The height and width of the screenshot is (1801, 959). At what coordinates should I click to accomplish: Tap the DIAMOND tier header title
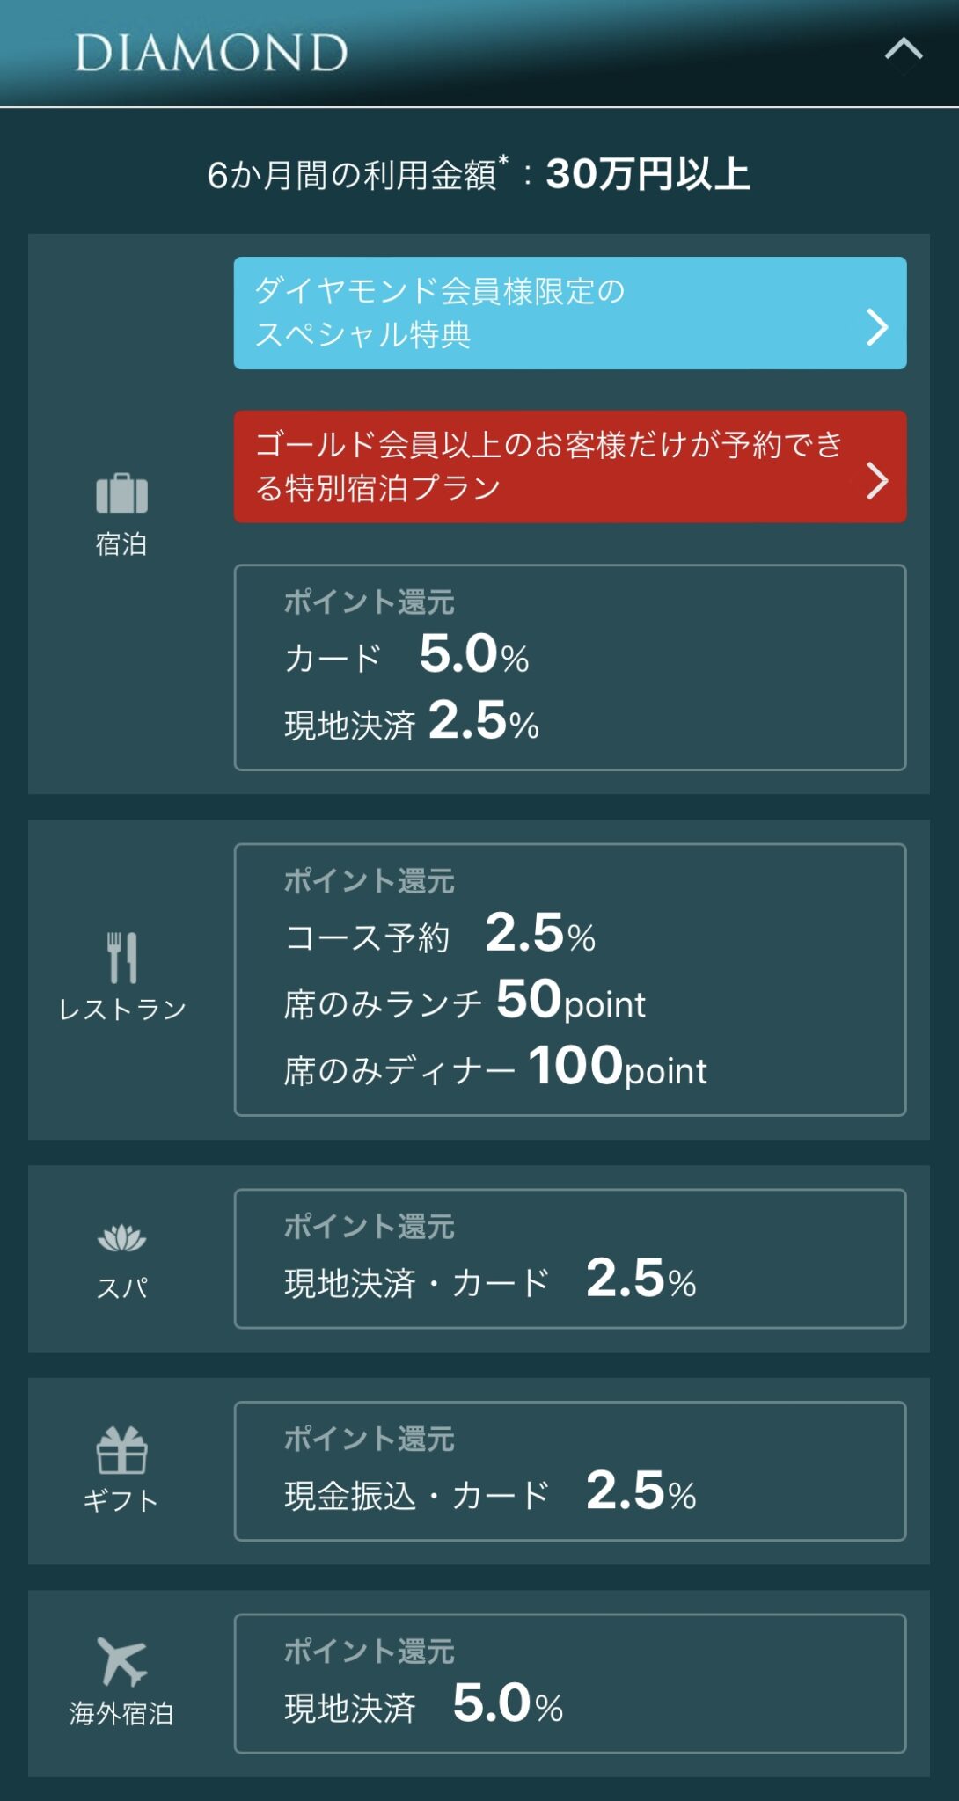[211, 53]
